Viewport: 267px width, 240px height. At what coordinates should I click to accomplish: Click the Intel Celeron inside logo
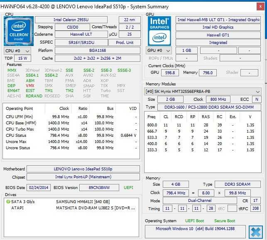click(x=19, y=31)
